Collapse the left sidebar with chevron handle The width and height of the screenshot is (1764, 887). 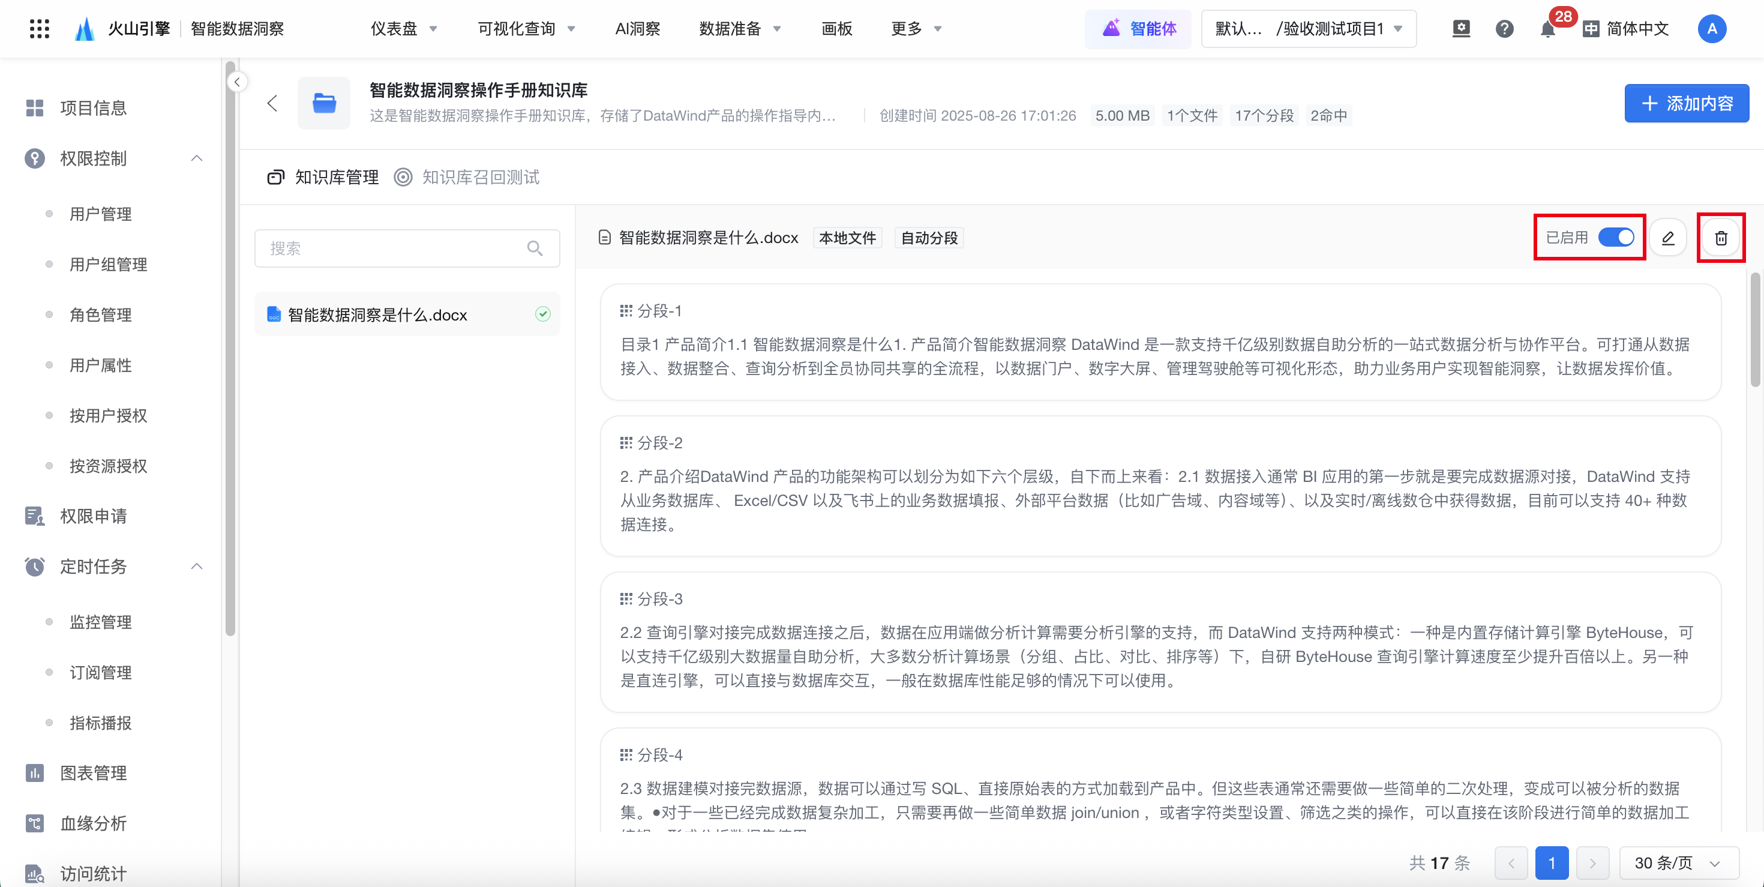[237, 82]
